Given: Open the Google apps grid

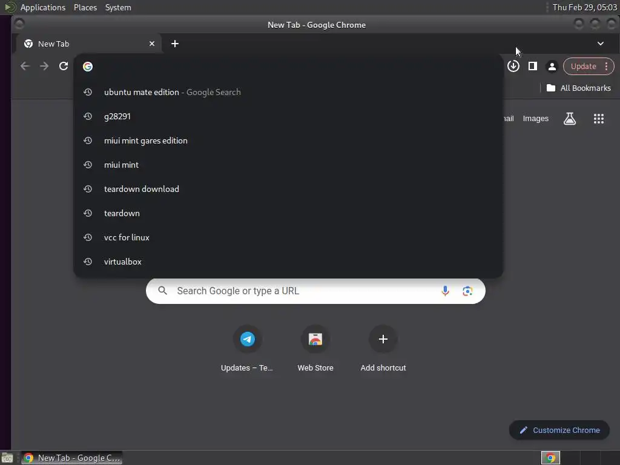Looking at the screenshot, I should [x=599, y=119].
